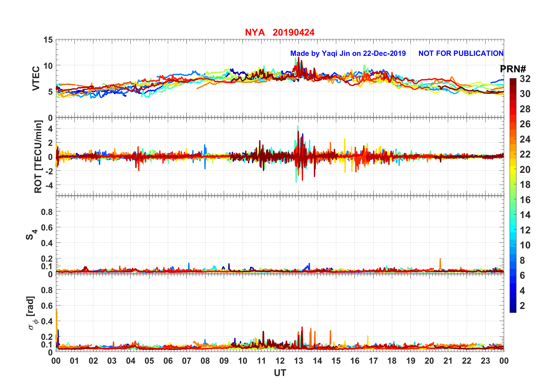Click 'Made by Yaqi Jin on 22-Dec-2019' annotation

point(348,54)
